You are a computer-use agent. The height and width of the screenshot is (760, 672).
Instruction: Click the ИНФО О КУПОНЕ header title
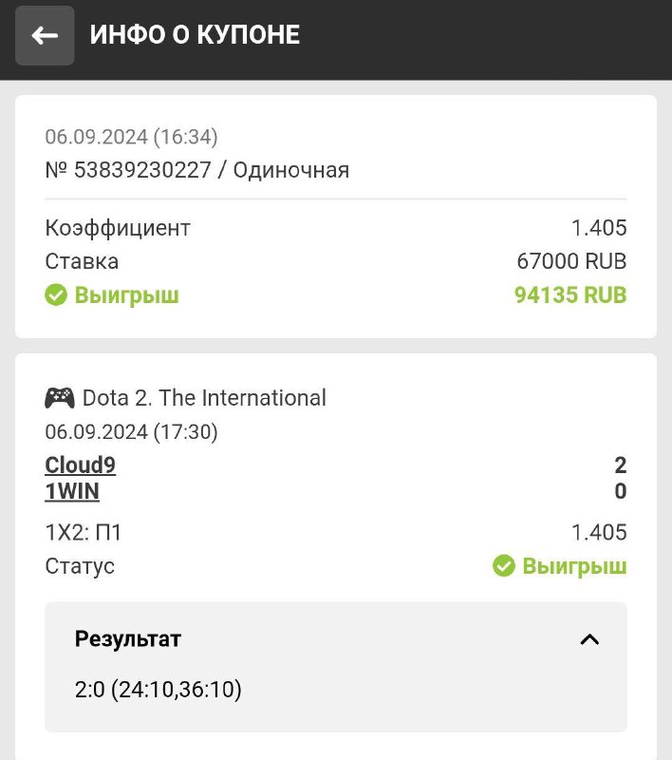(x=195, y=36)
